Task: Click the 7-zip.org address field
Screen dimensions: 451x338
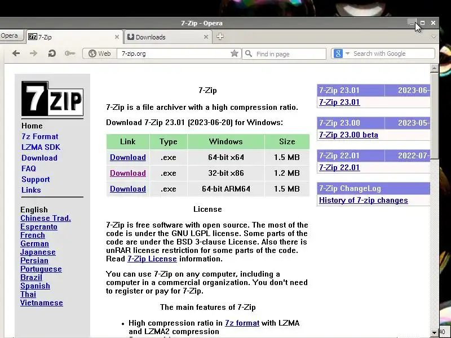Action: (x=173, y=54)
